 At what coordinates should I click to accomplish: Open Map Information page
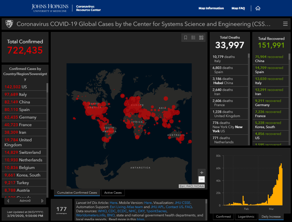pyautogui.click(x=211, y=8)
